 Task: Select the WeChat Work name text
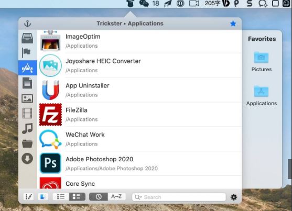pos(85,135)
